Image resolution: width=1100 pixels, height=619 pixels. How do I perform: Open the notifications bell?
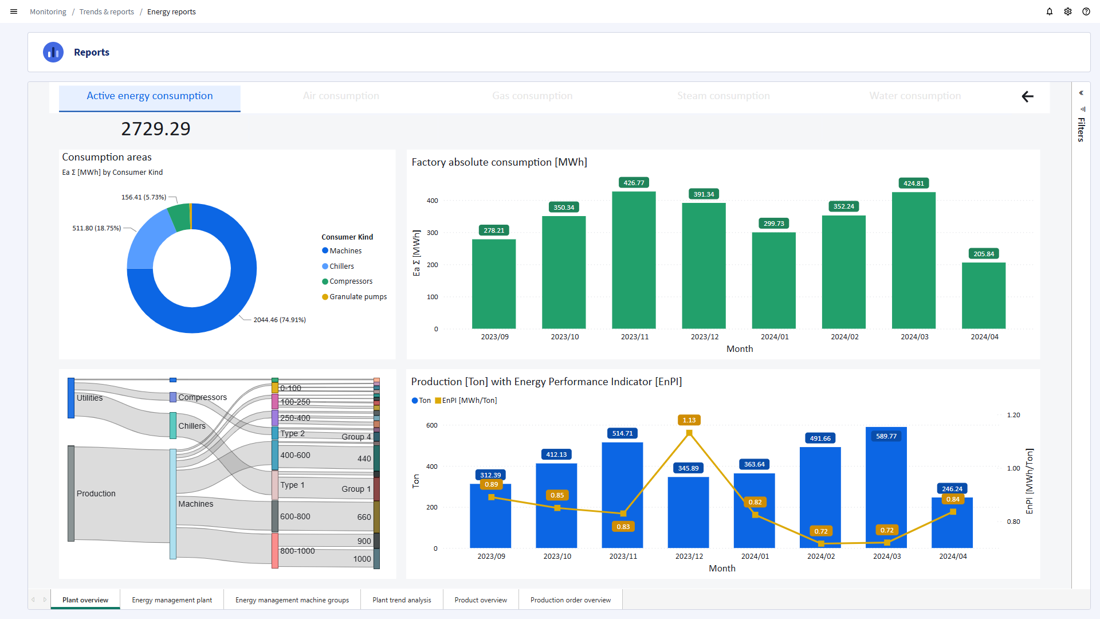pyautogui.click(x=1050, y=11)
